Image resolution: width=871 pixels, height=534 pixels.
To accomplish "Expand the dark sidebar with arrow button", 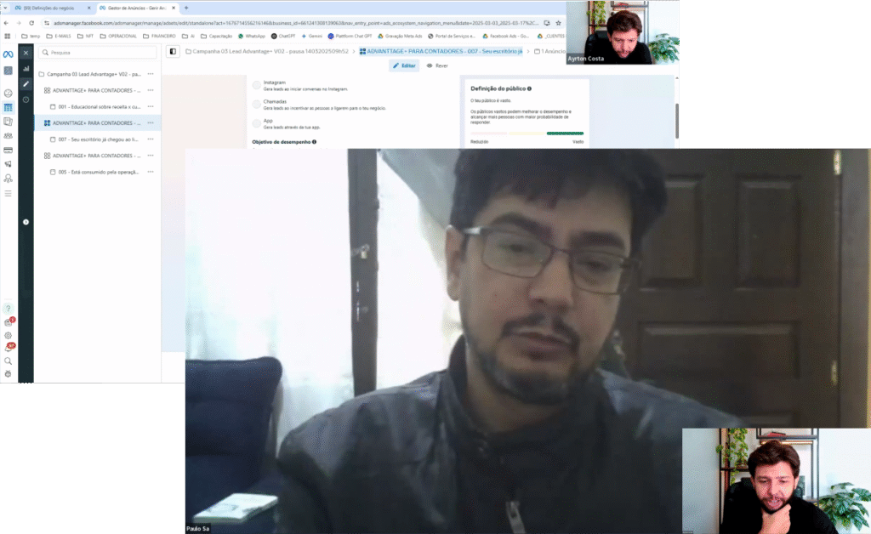I will coord(26,222).
